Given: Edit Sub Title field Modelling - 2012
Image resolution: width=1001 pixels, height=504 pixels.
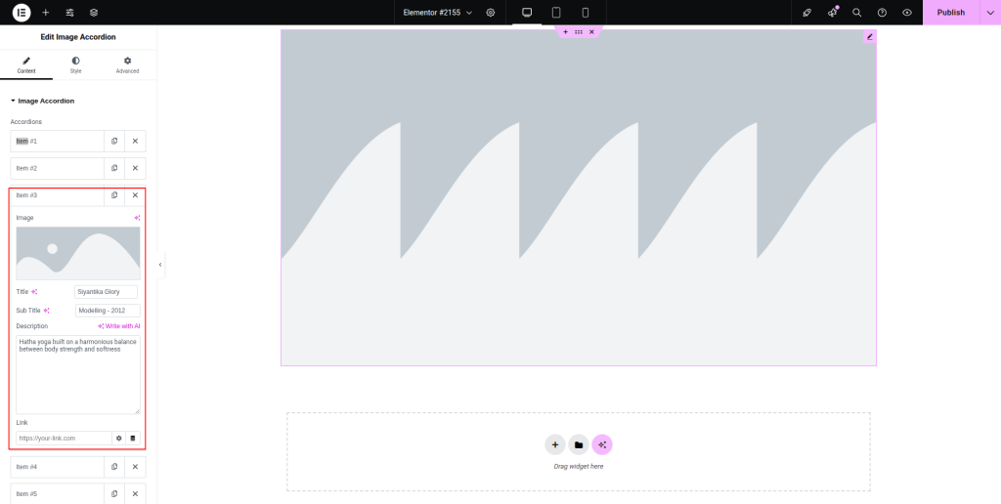Looking at the screenshot, I should coord(108,311).
